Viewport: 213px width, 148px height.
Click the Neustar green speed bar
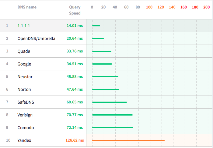(x=105, y=77)
